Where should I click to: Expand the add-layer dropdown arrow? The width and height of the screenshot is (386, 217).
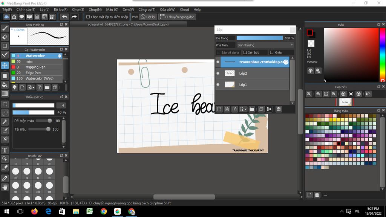pos(246,109)
